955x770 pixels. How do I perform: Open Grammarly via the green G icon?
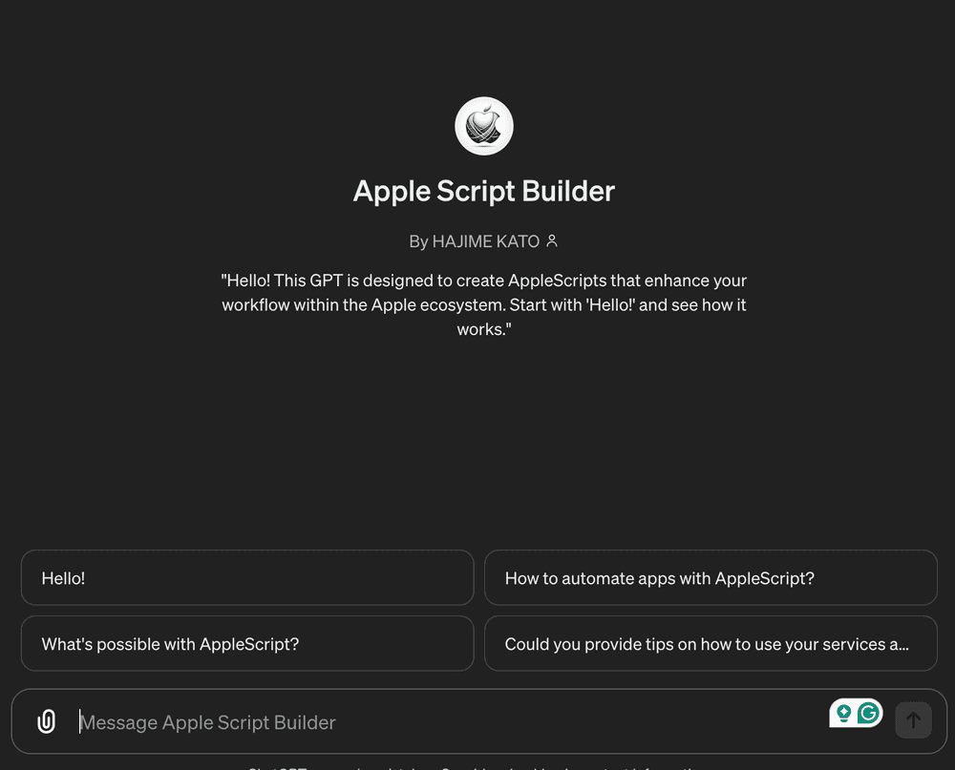point(866,713)
